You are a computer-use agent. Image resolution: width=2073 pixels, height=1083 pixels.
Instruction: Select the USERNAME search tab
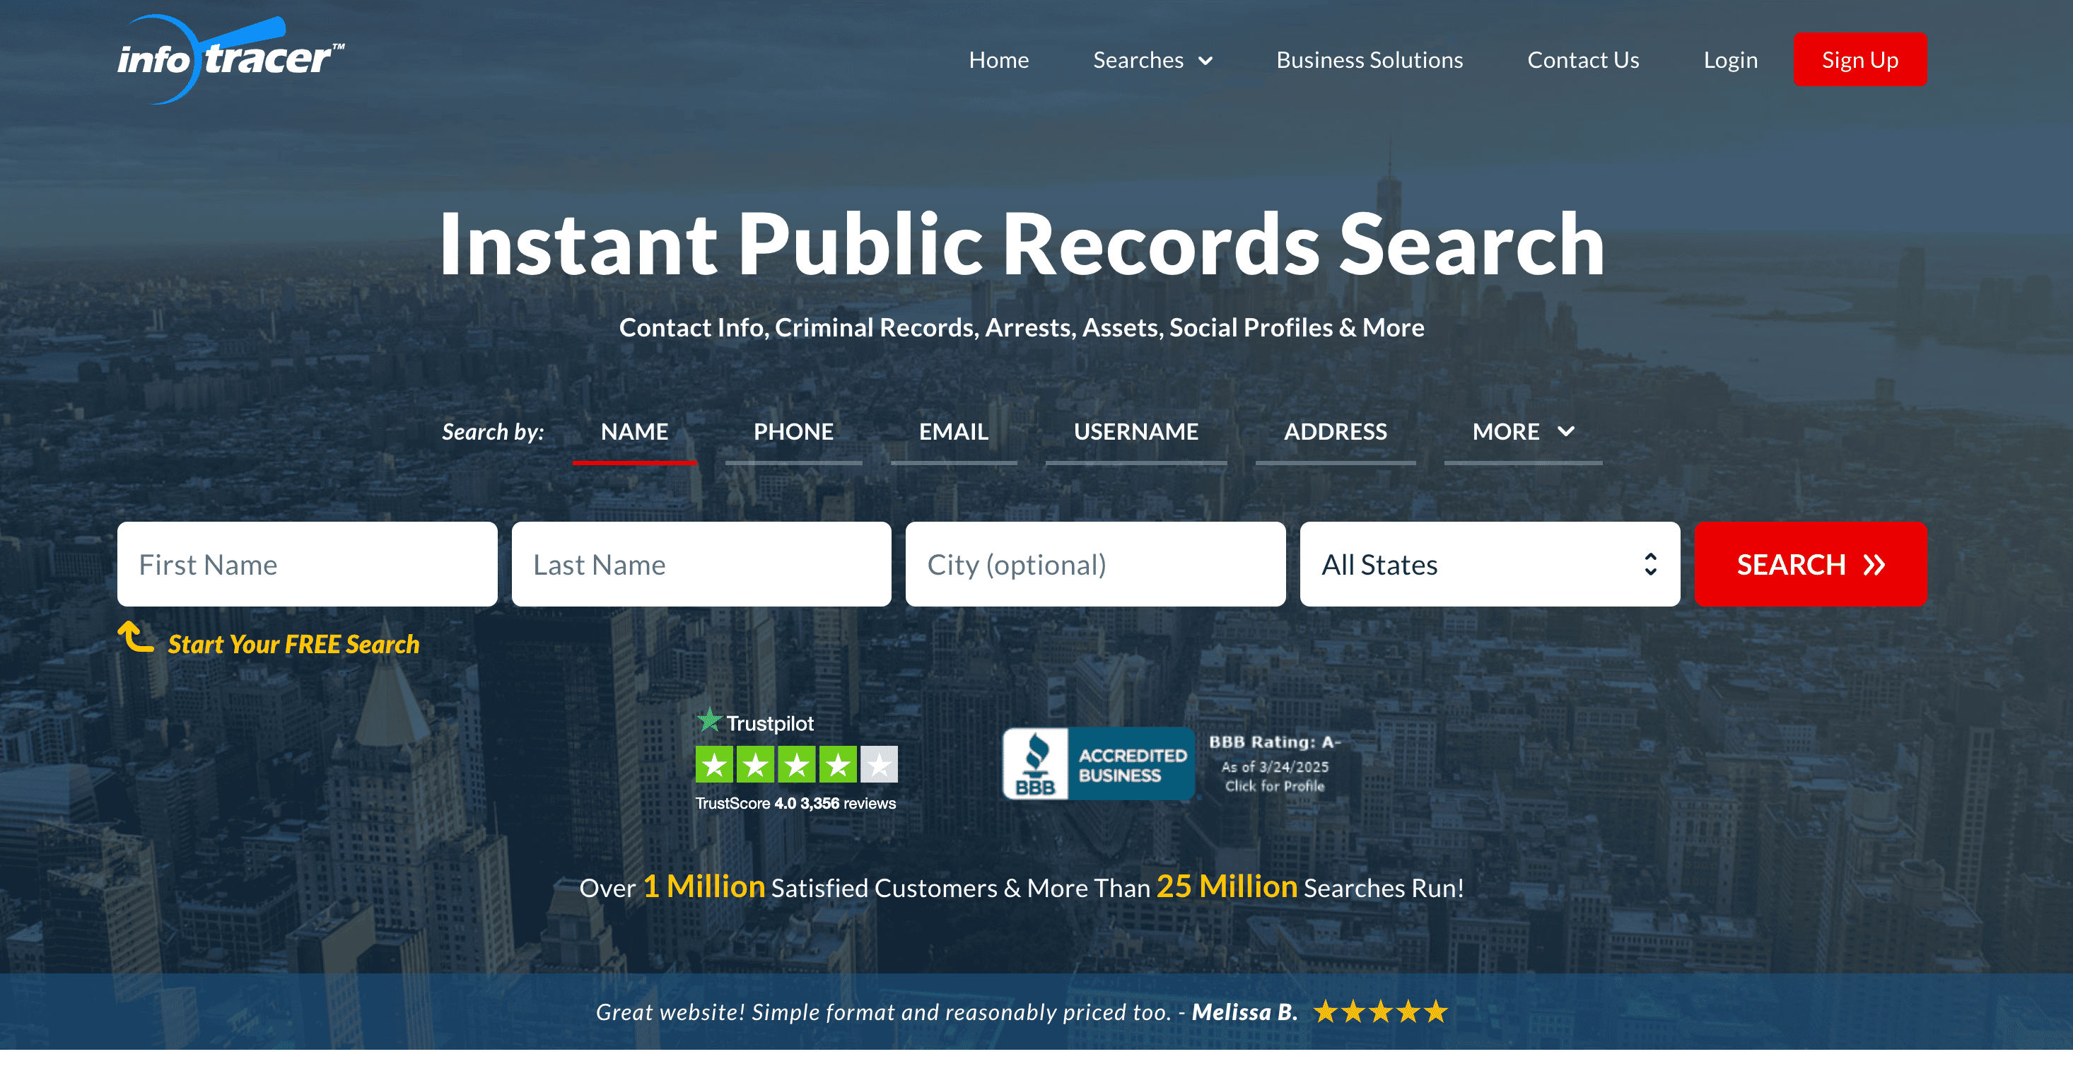[1135, 431]
